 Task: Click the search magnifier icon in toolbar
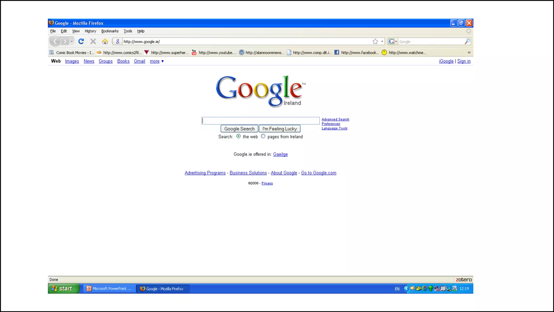pos(467,41)
